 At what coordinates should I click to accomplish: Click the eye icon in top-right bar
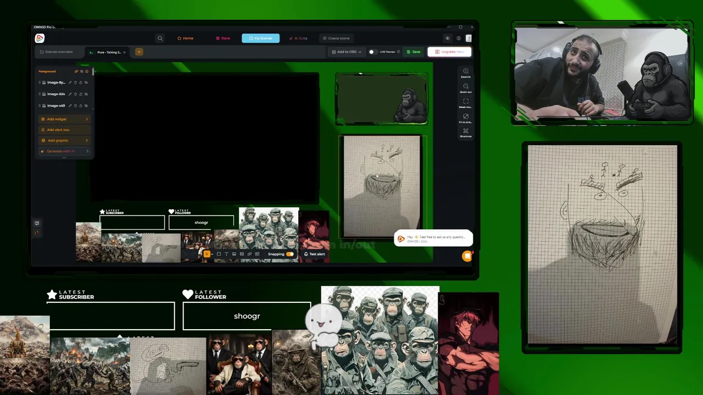coord(447,38)
